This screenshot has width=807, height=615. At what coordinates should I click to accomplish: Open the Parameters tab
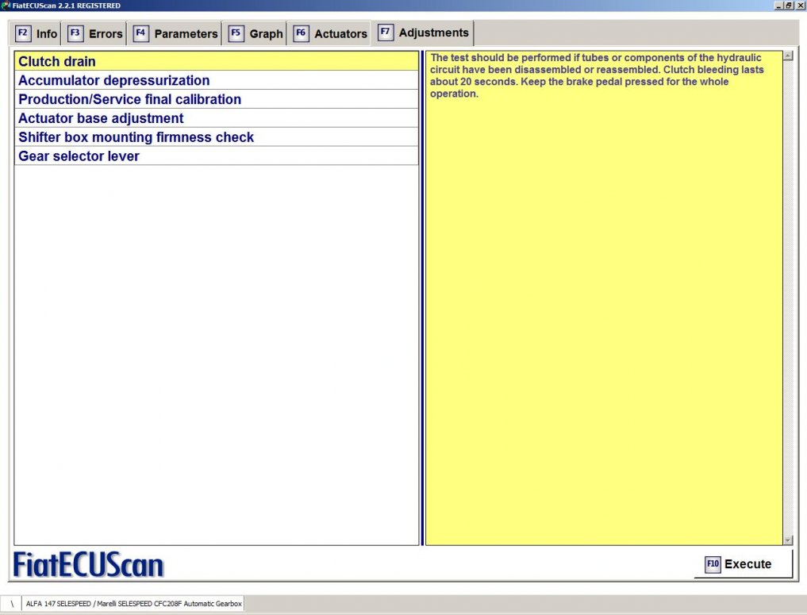[186, 34]
